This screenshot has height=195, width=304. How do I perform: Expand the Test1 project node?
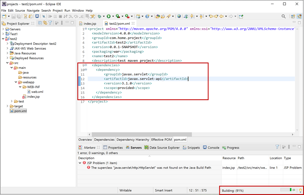(3, 34)
